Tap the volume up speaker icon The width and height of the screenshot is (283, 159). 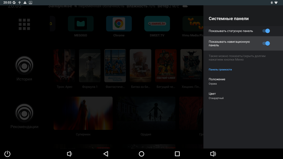pyautogui.click(x=213, y=154)
